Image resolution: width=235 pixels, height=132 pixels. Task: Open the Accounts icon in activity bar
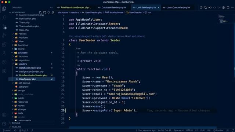(x=4, y=115)
